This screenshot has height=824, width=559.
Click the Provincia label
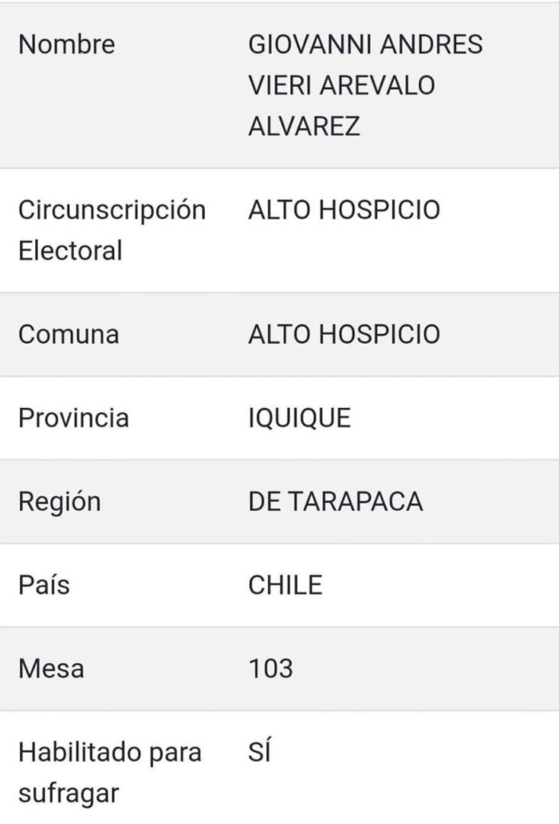(73, 418)
